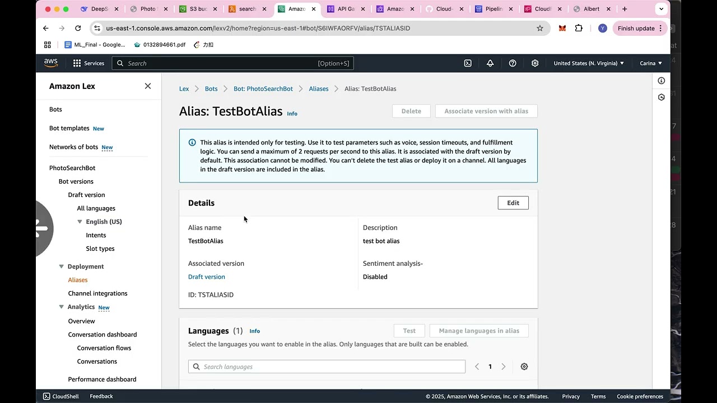Open languages table preferences gear
This screenshot has width=717, height=403.
(x=524, y=367)
